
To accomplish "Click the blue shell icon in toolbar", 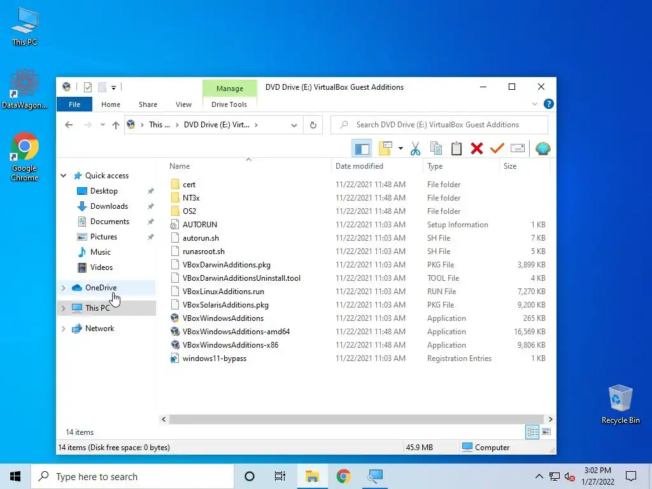I will [542, 148].
